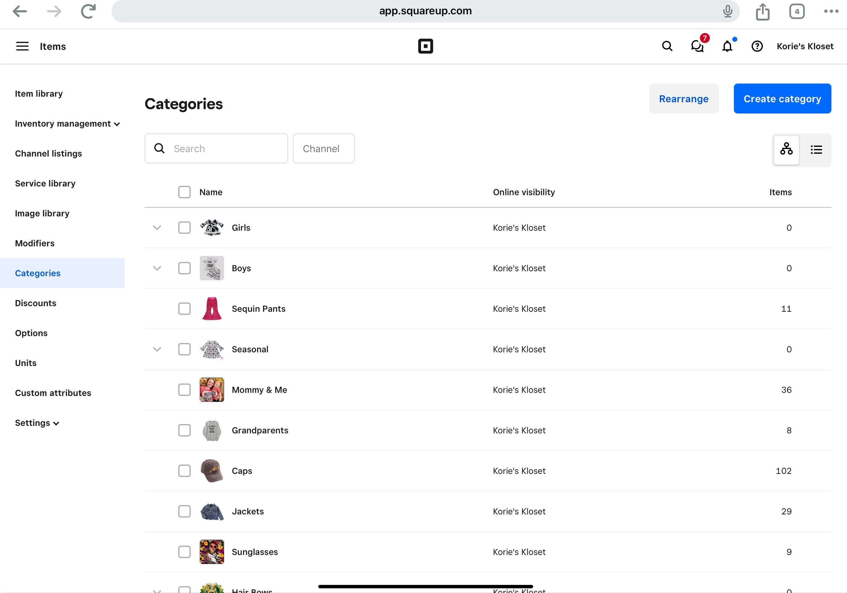Screen dimensions: 847x593
Task: Open the Girls category thumbnail
Action: tap(212, 228)
